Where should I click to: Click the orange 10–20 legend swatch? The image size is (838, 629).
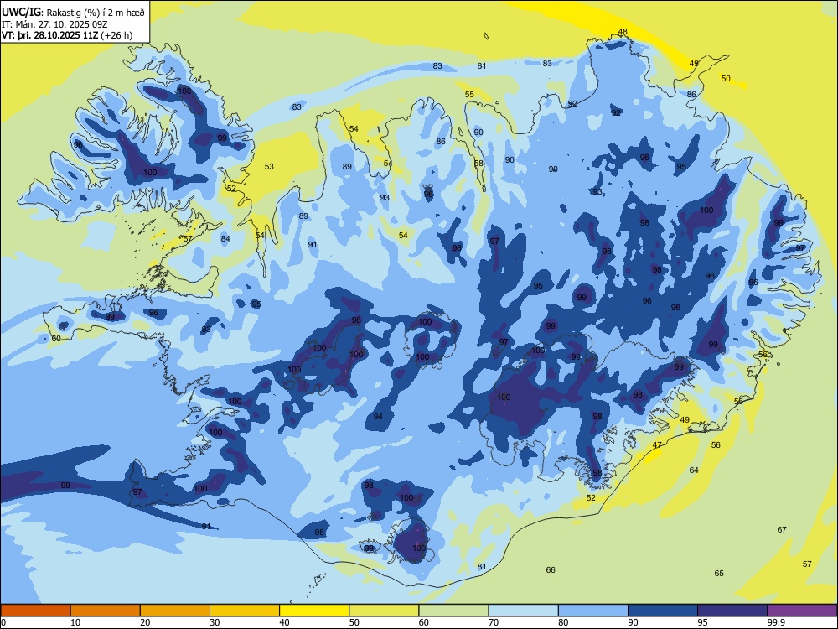(x=106, y=611)
